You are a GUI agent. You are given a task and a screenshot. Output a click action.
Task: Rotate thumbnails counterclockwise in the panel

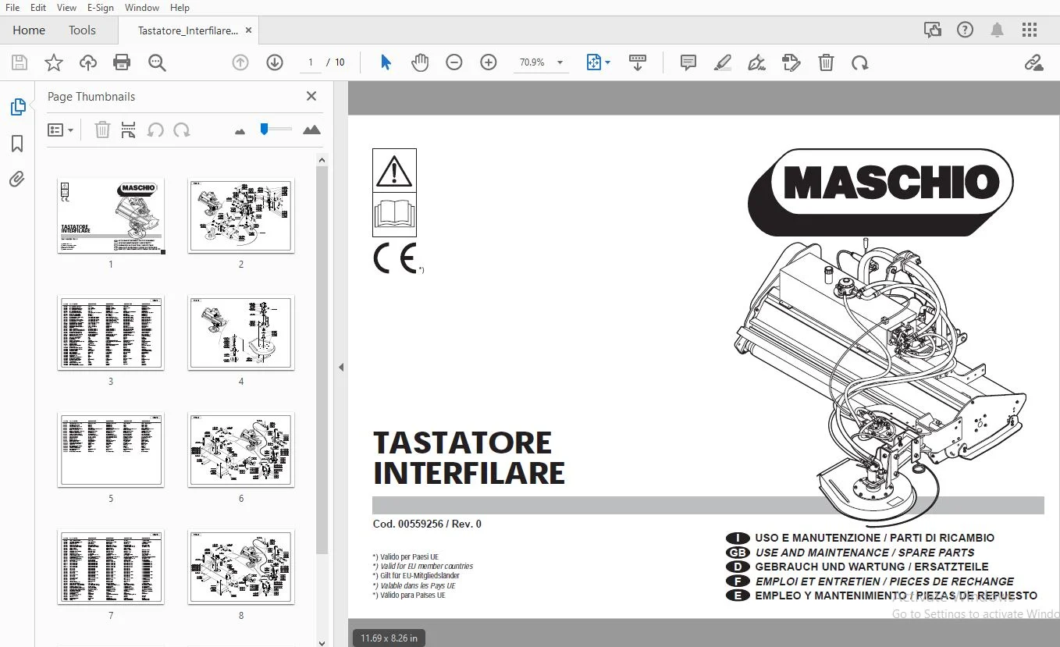(155, 130)
